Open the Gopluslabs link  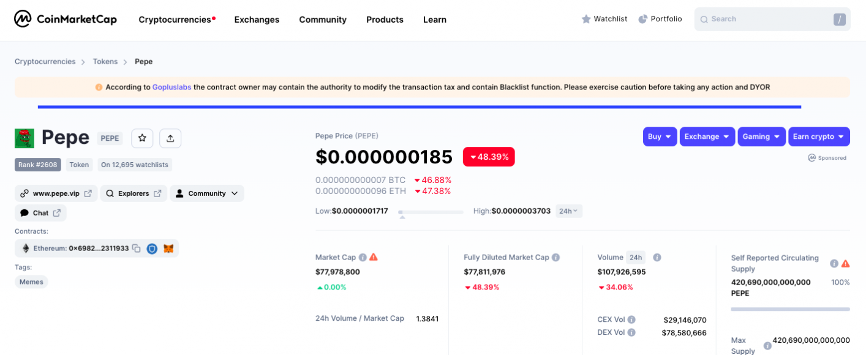point(171,88)
